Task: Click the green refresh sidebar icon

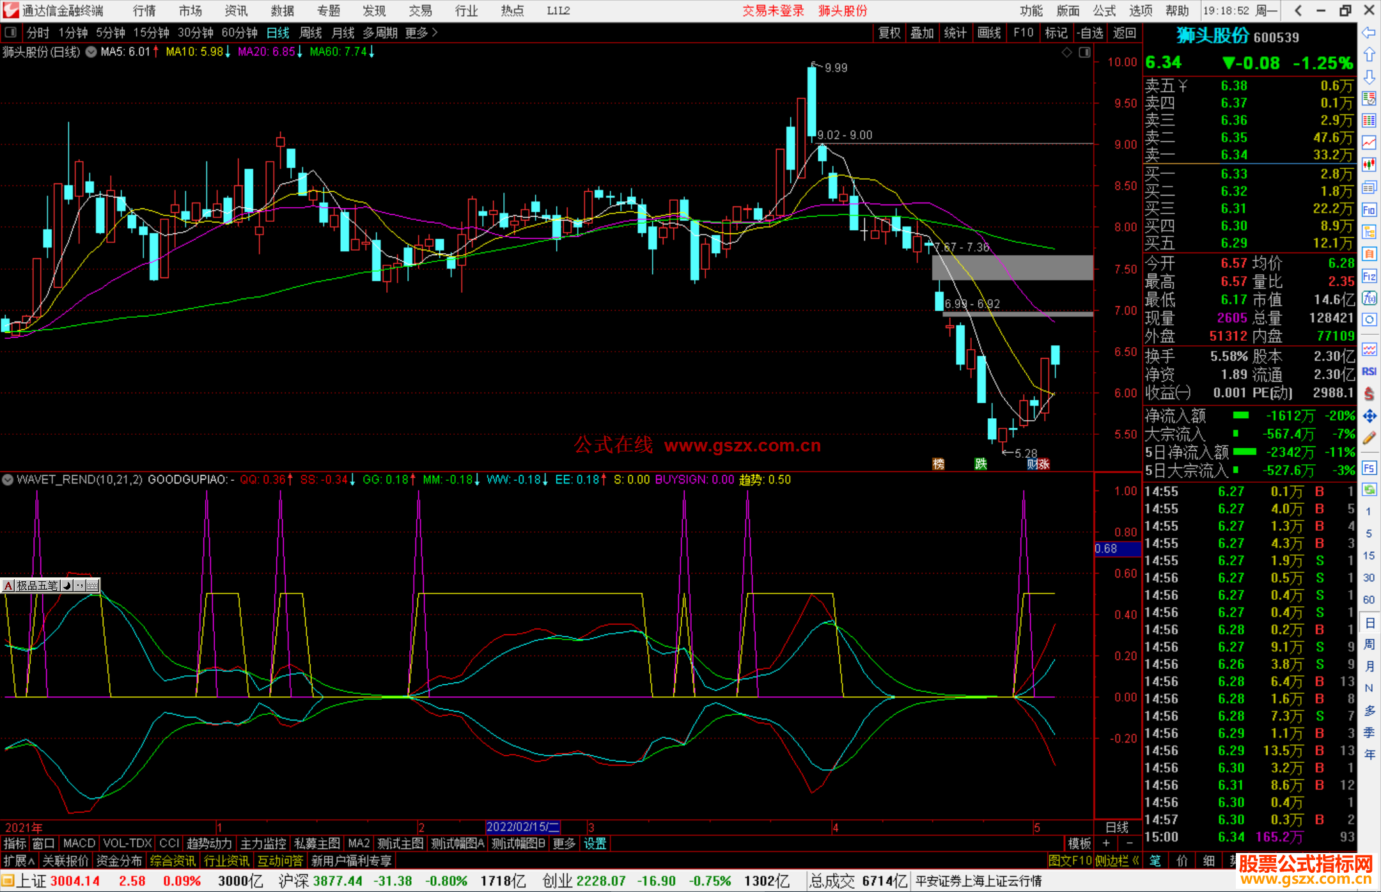Action: (1369, 490)
